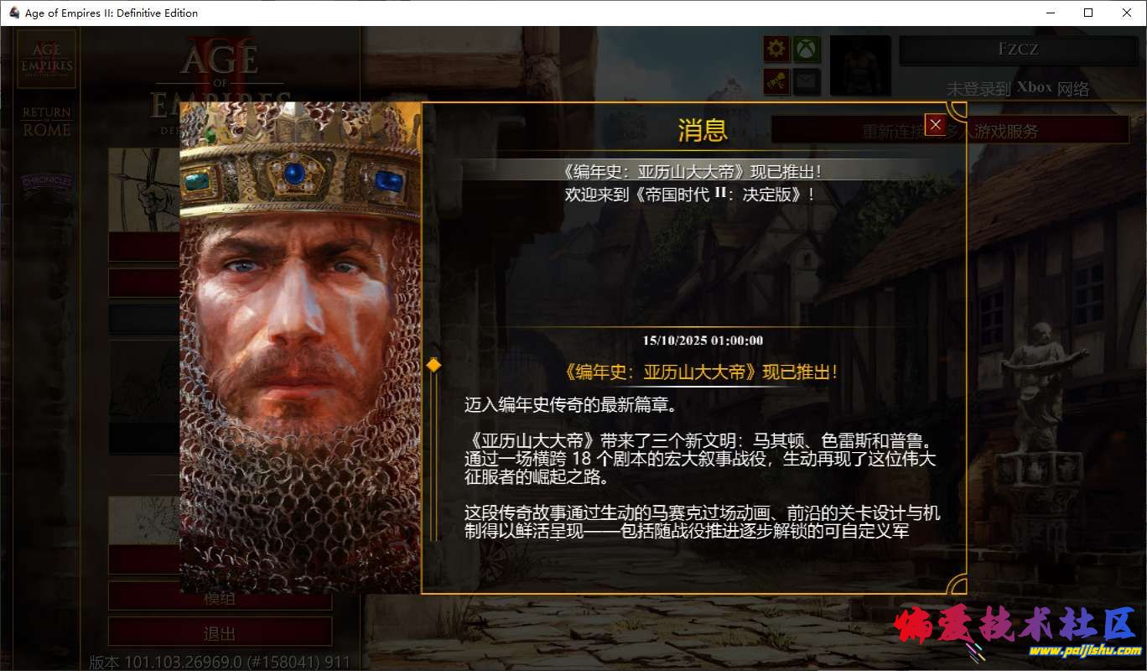Switch to Return of Rome mode
Image resolution: width=1147 pixels, height=671 pixels.
point(47,121)
